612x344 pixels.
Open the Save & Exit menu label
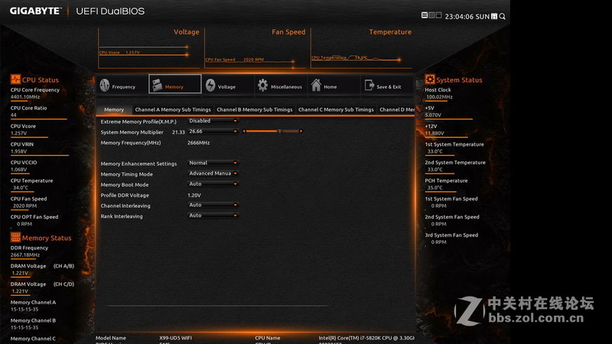click(389, 87)
